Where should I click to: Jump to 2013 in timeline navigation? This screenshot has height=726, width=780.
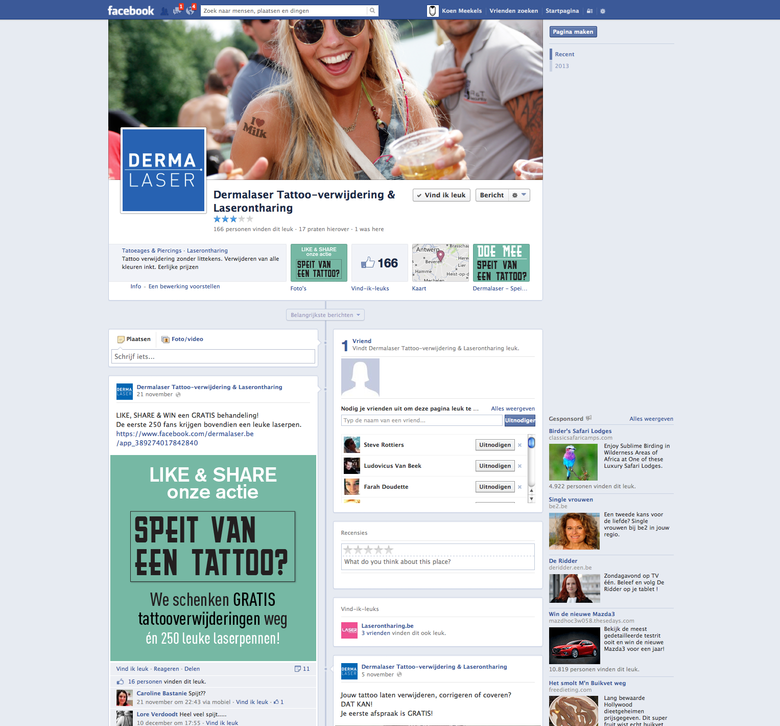click(562, 66)
